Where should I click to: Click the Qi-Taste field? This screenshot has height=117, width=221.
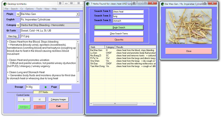(50, 31)
